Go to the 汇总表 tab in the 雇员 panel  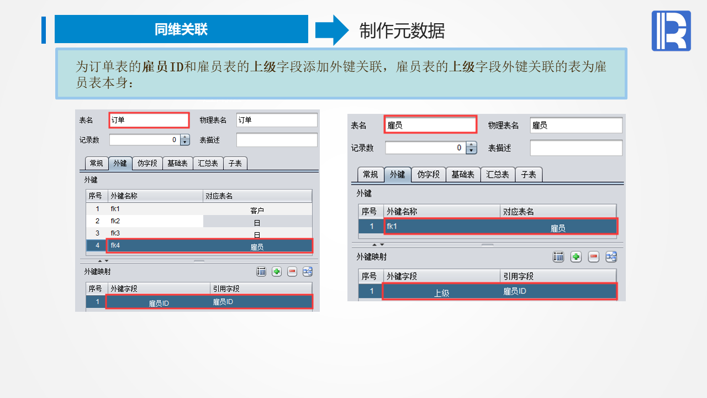click(498, 175)
